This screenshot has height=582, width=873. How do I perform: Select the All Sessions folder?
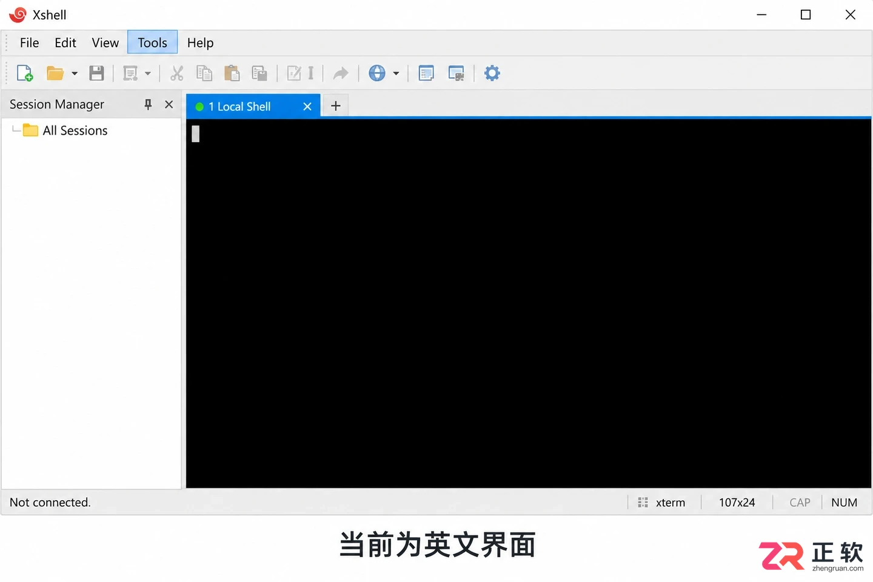[65, 130]
